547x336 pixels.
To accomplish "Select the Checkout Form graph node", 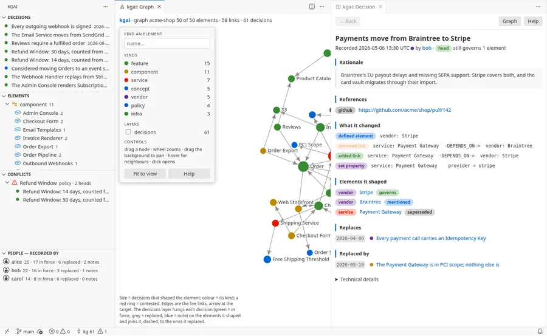I will [291, 236].
